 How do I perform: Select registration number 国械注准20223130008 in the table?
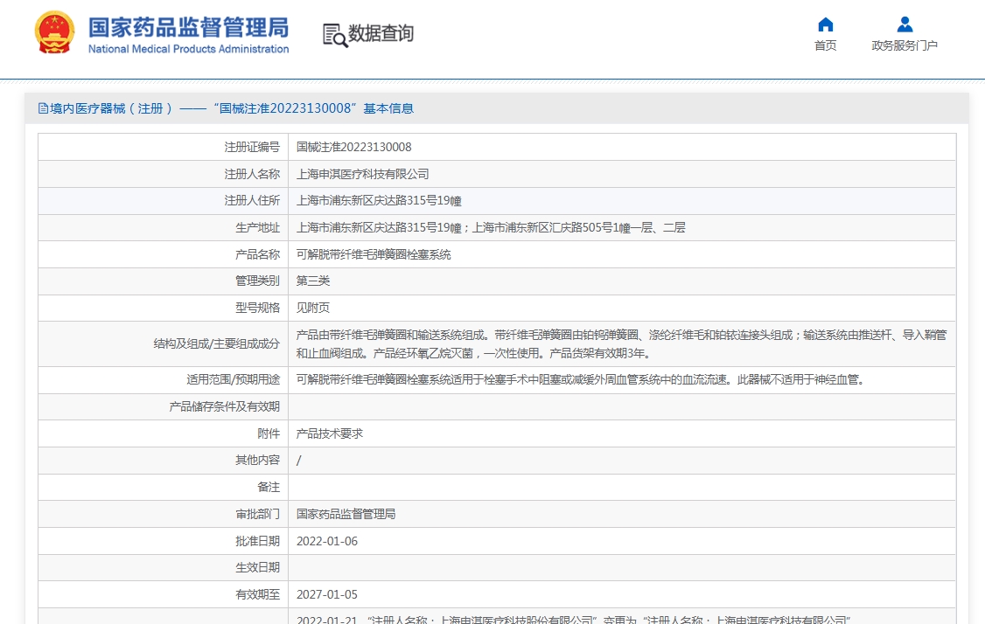(x=354, y=147)
